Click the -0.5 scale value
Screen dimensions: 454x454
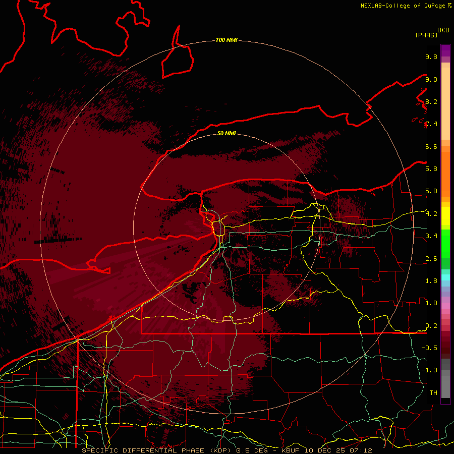(x=429, y=348)
